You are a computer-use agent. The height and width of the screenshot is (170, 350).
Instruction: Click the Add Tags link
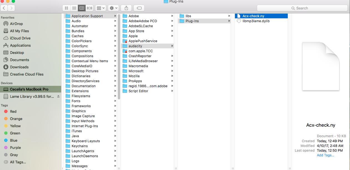tap(326, 155)
